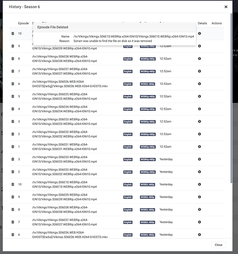
Task: Click the trash icon for episode 3 from Yesterday
Action: click(13, 159)
